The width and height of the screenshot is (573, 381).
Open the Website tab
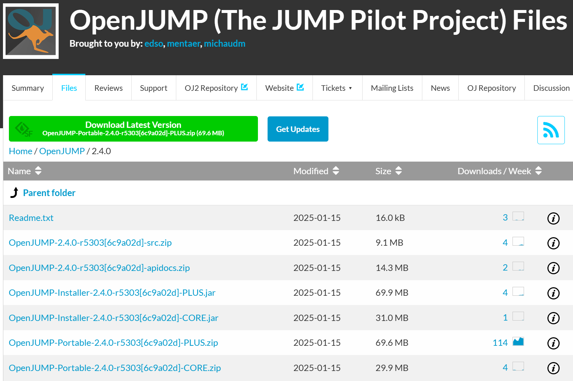click(285, 88)
